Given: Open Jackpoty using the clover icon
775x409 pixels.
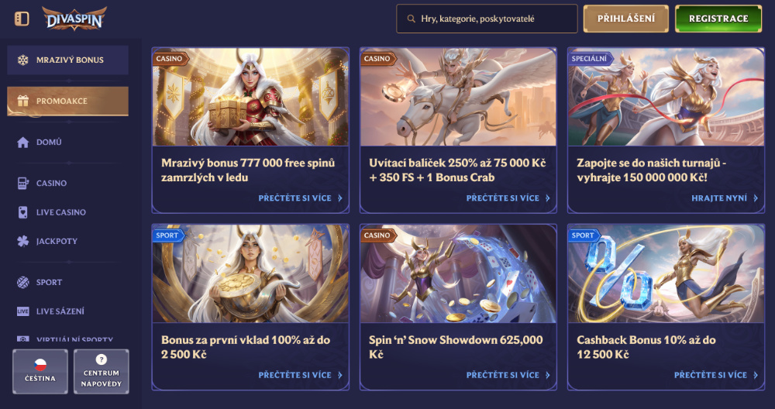Looking at the screenshot, I should [22, 241].
